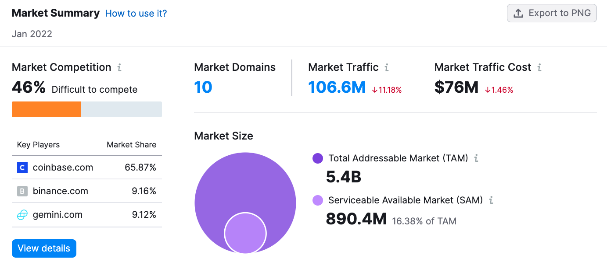The height and width of the screenshot is (269, 607).
Task: Click the Market Domains value 10
Action: coord(203,87)
